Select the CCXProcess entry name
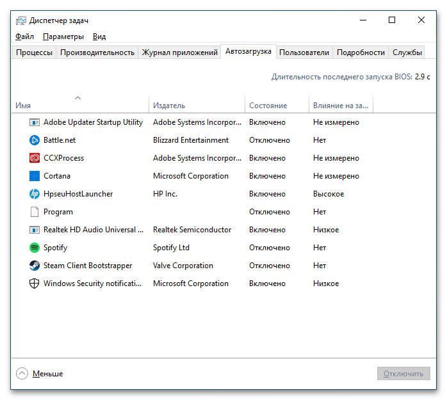 coord(63,158)
